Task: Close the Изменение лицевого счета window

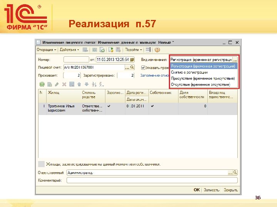Action: 237,43
